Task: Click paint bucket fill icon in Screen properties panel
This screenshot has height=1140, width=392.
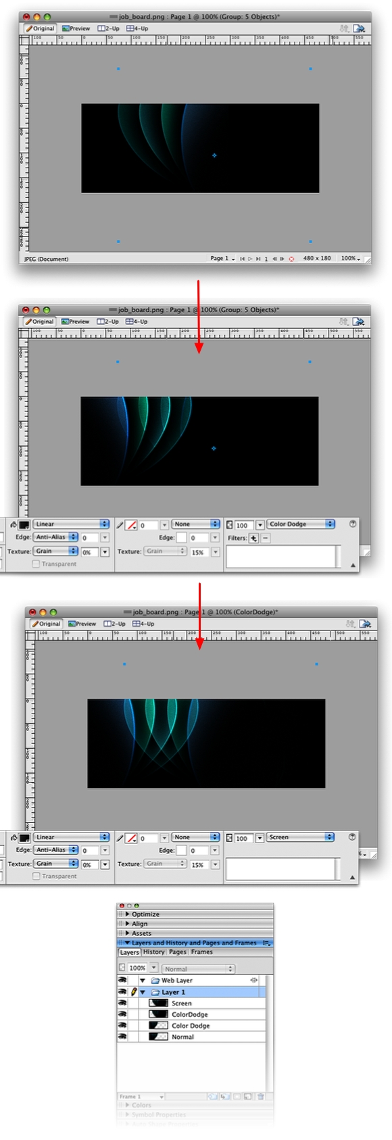Action: click(14, 837)
